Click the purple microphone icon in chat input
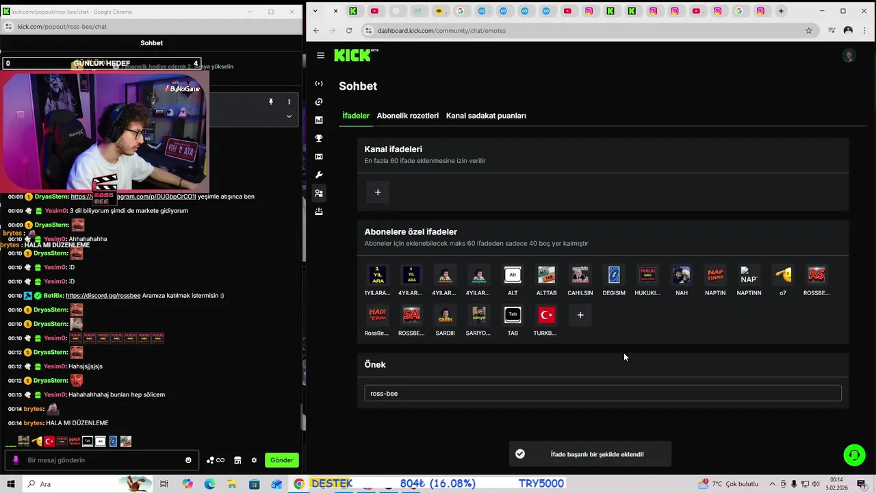This screenshot has width=876, height=493. (16, 460)
